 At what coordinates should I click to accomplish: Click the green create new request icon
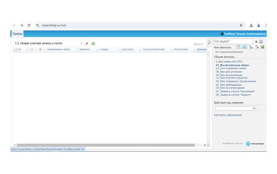pos(93,43)
